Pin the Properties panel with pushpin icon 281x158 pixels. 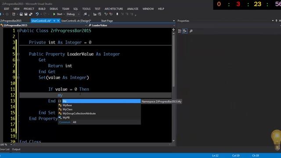pyautogui.click(x=276, y=21)
